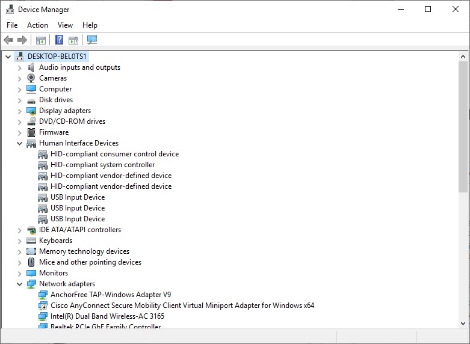This screenshot has height=344, width=470.
Task: Collapse the Network adapters category
Action: point(19,284)
